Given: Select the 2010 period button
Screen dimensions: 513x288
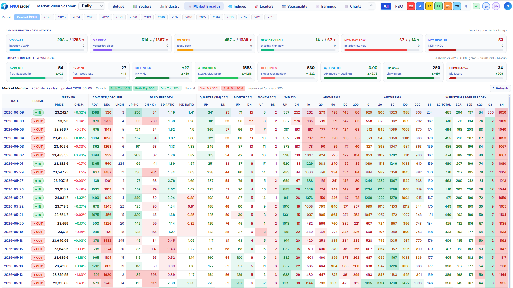Looking at the screenshot, I should pyautogui.click(x=271, y=17).
